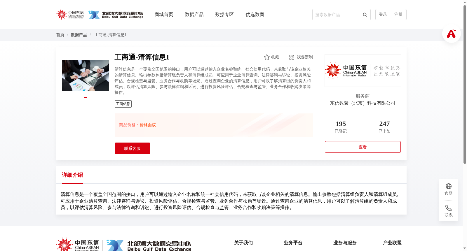Click the favorite star icon
The width and height of the screenshot is (467, 251).
(266, 57)
